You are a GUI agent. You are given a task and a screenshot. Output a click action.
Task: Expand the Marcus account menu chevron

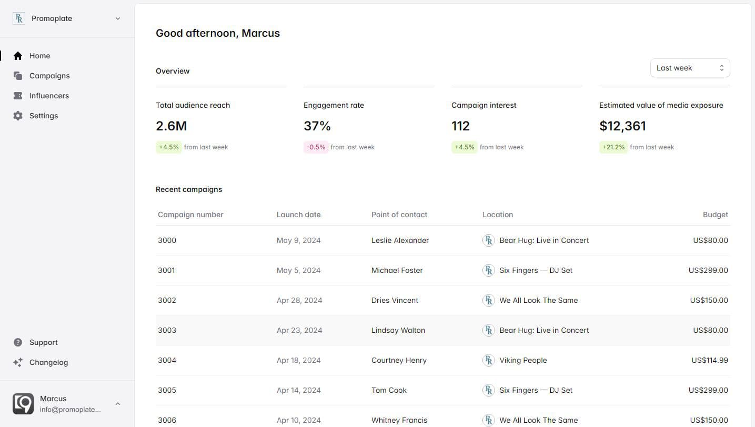(x=118, y=404)
